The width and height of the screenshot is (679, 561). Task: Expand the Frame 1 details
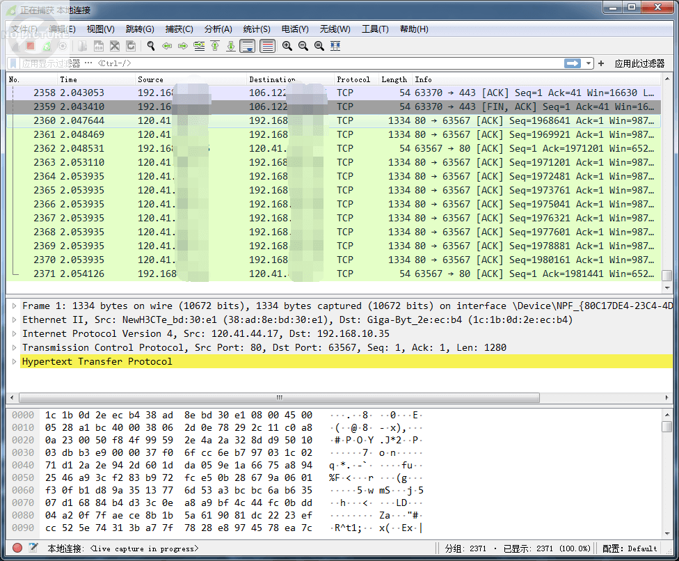point(15,306)
